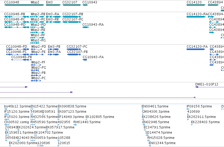The height and width of the screenshot is (147, 224).
Task: Open the Wbp2-PF protein label
Action: (x=38, y=62)
